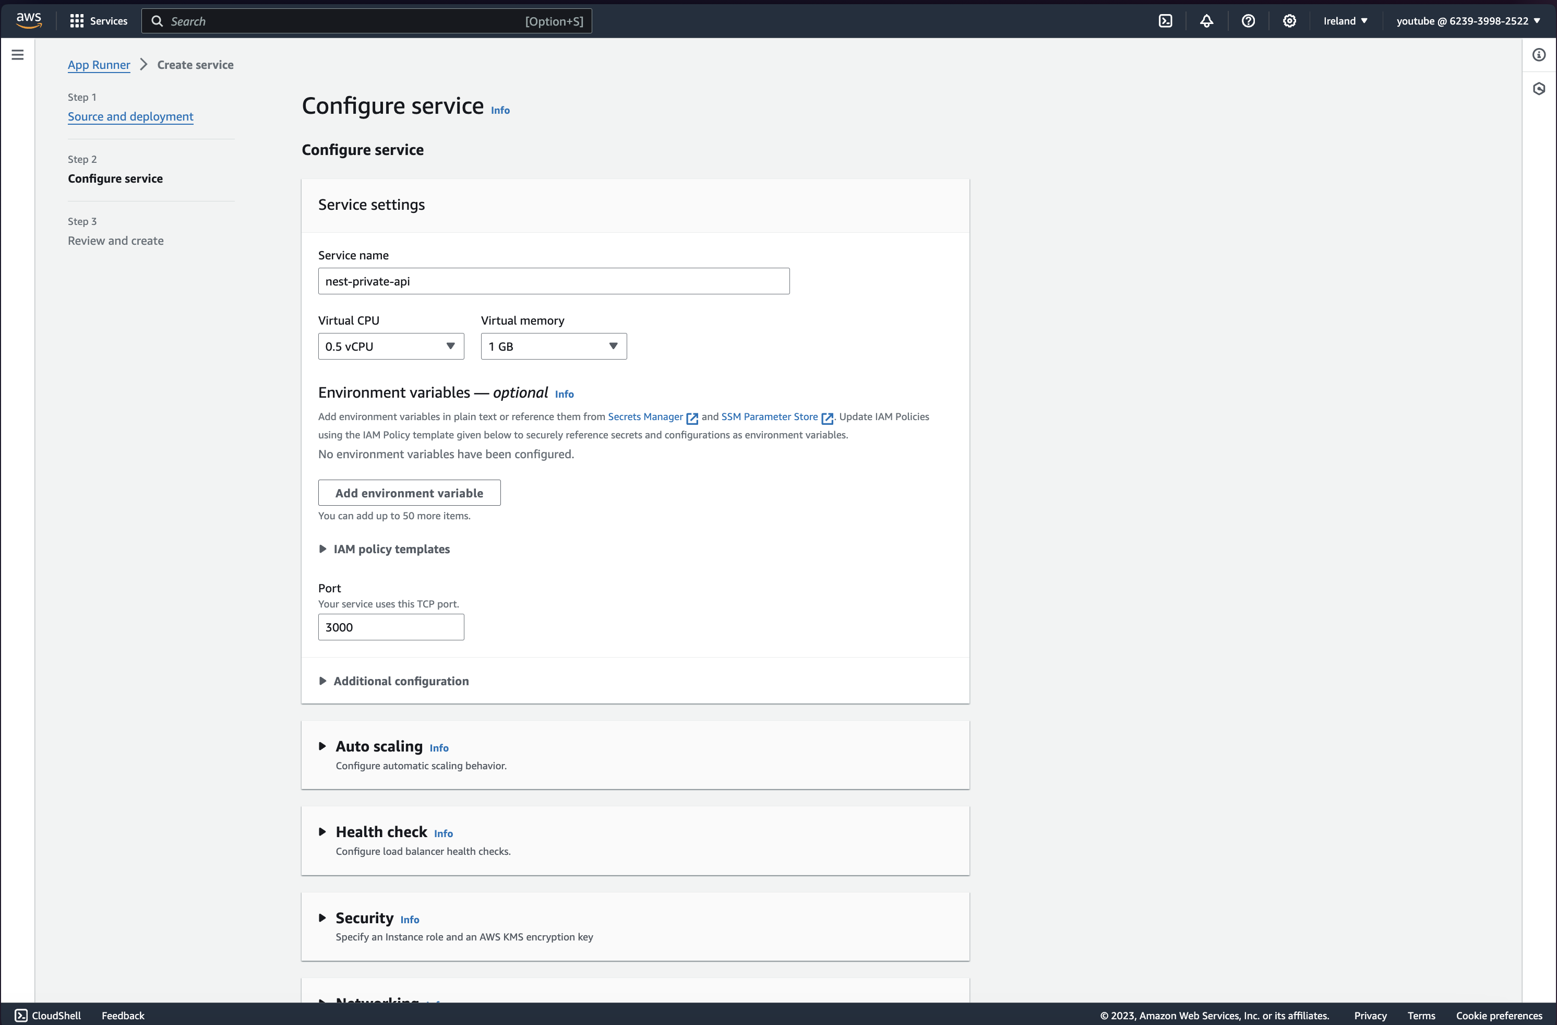Viewport: 1557px width, 1025px height.
Task: Expand the Auto scaling section
Action: [x=322, y=746]
